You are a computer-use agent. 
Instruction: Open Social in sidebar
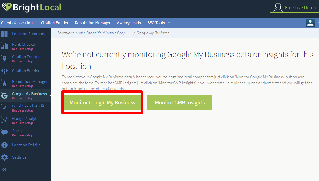(17, 131)
